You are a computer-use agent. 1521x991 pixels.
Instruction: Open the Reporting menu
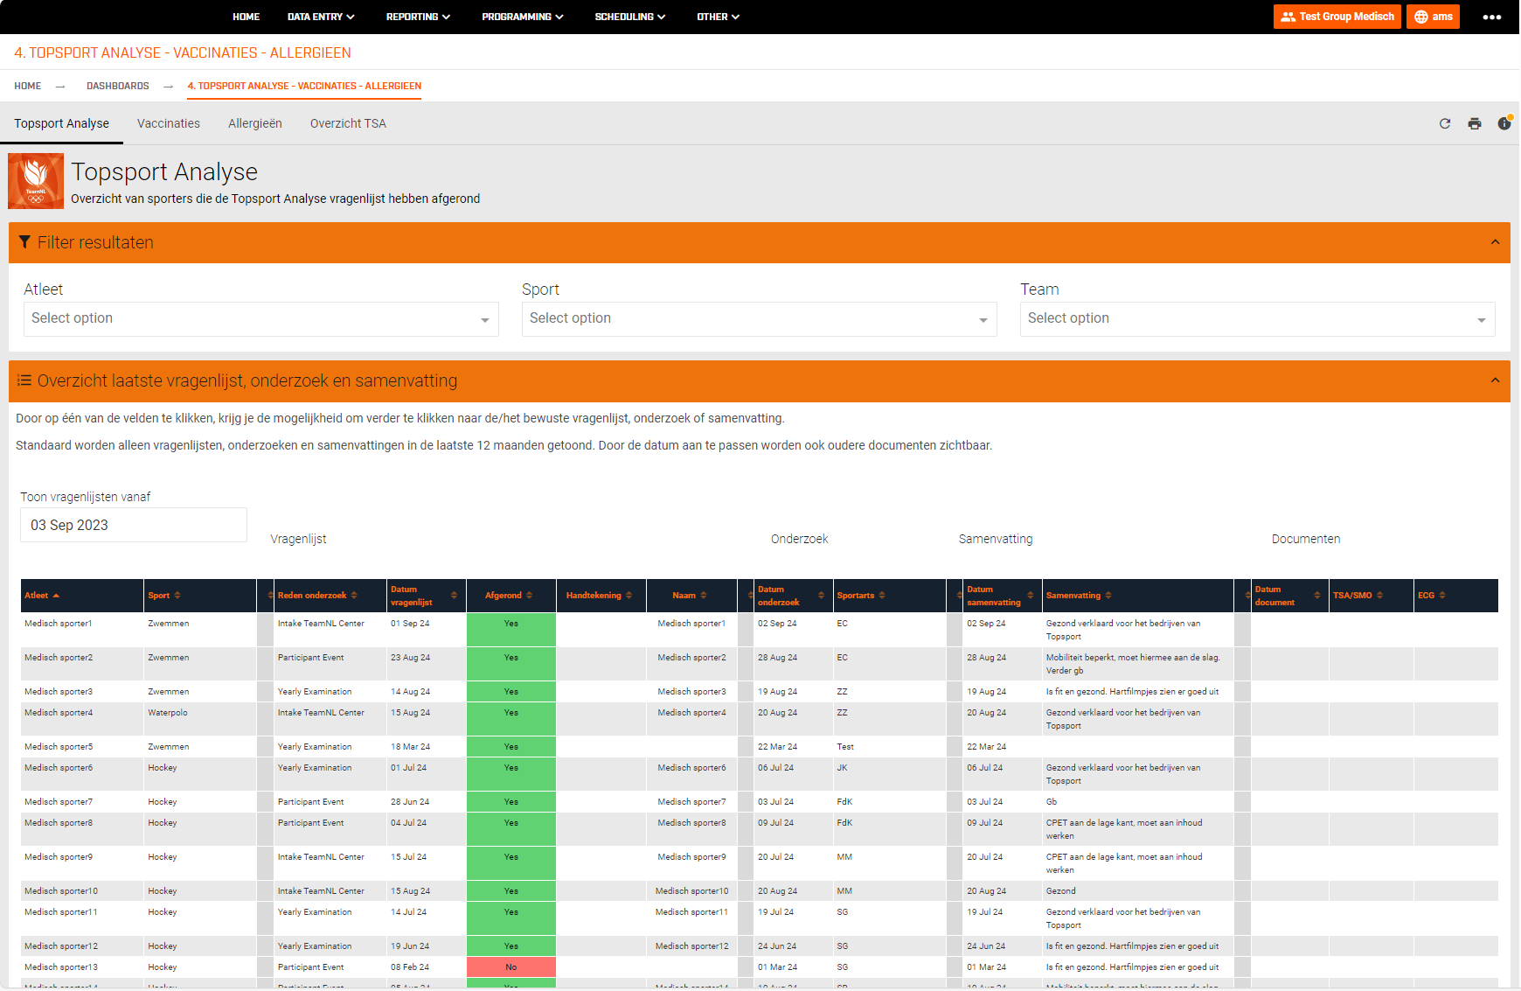418,17
